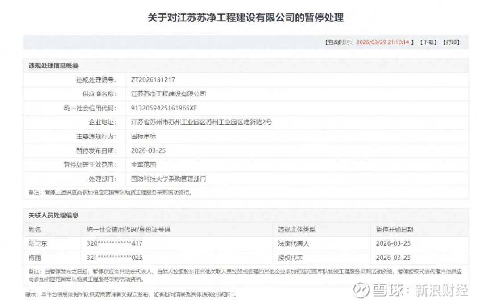Image resolution: width=482 pixels, height=305 pixels.
Task: Click the 暂停开始日期 column header
Action: point(395,230)
